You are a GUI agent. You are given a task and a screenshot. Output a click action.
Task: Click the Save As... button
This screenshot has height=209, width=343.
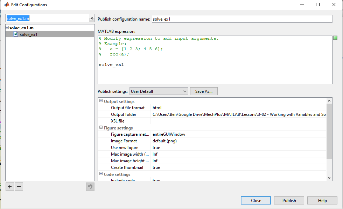pyautogui.click(x=204, y=91)
